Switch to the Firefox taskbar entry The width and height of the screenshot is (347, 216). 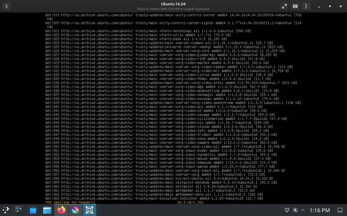point(61,210)
